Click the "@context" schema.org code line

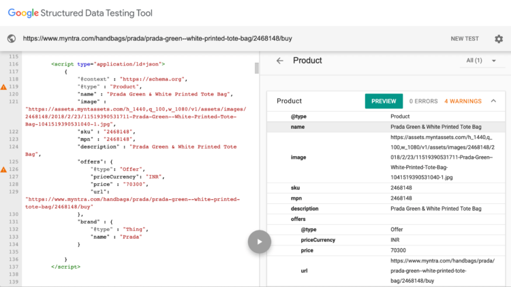click(132, 79)
